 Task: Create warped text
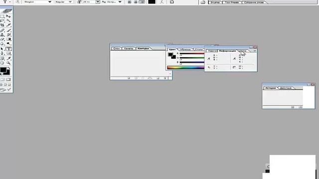161,2
